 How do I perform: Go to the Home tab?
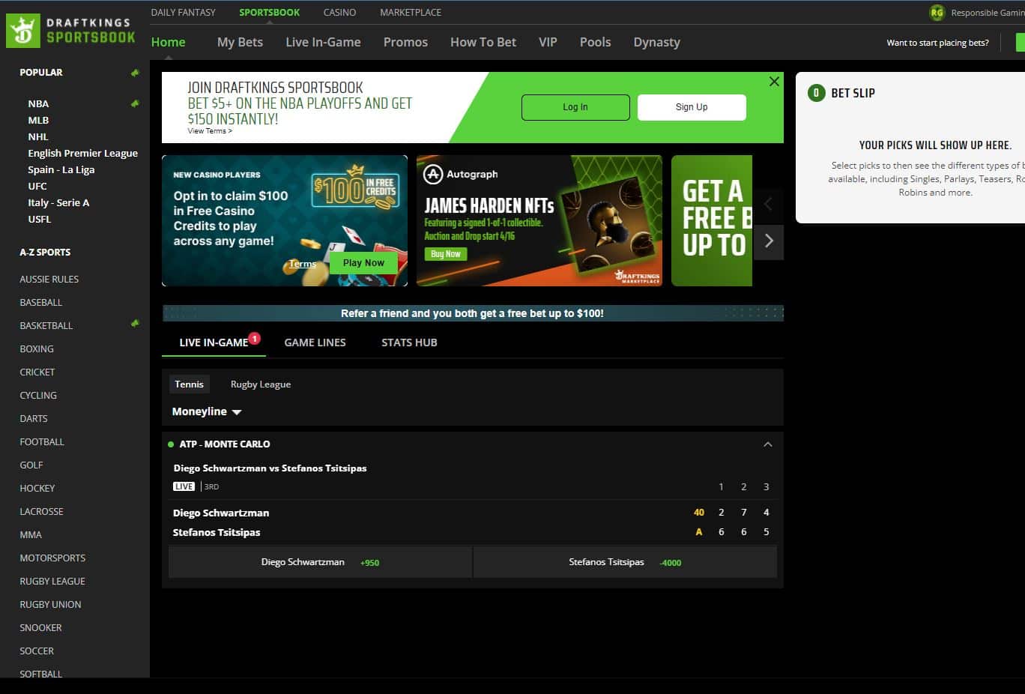(x=168, y=42)
